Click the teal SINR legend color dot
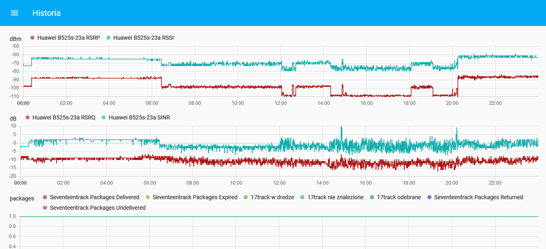The image size is (546, 249). (x=104, y=117)
